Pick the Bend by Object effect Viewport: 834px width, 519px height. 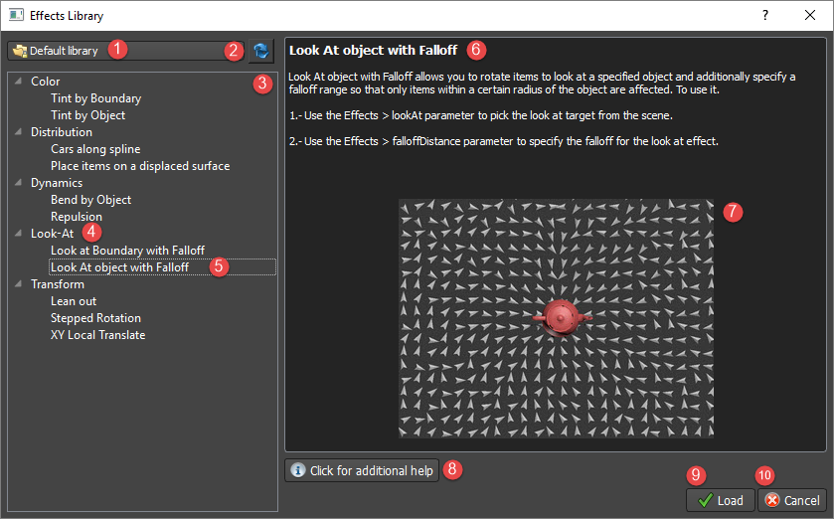90,200
